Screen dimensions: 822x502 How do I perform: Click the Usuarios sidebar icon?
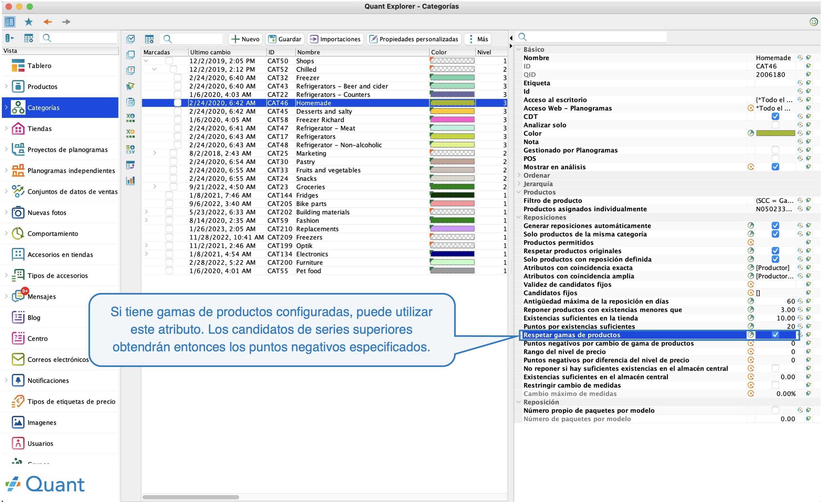coord(18,443)
